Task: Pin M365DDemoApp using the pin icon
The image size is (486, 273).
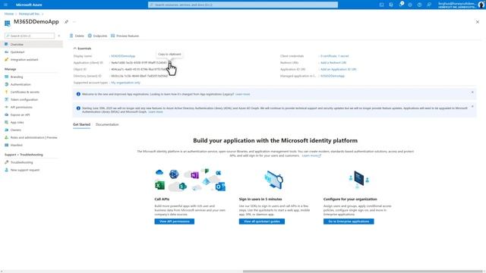Action: (x=66, y=22)
